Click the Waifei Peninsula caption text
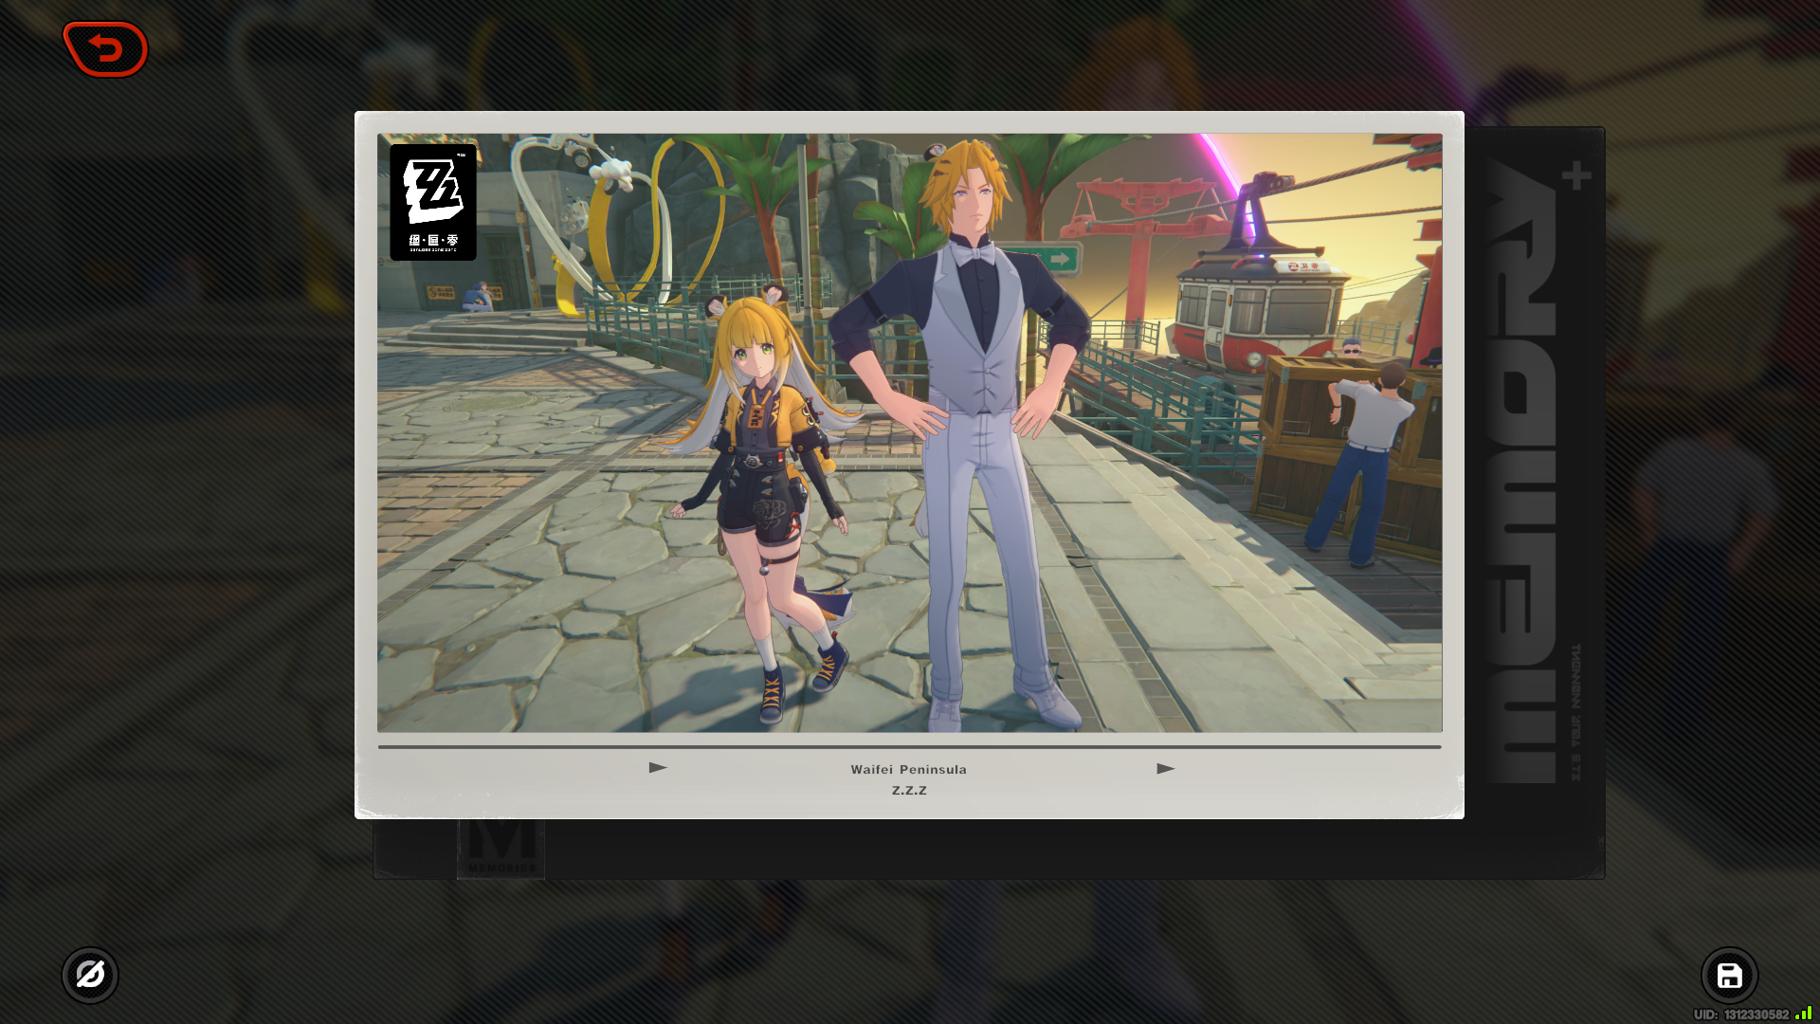 (x=908, y=770)
